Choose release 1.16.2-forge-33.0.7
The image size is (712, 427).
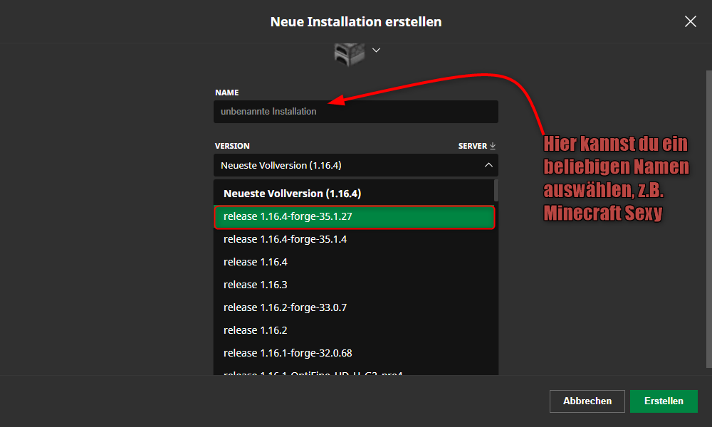click(x=353, y=307)
